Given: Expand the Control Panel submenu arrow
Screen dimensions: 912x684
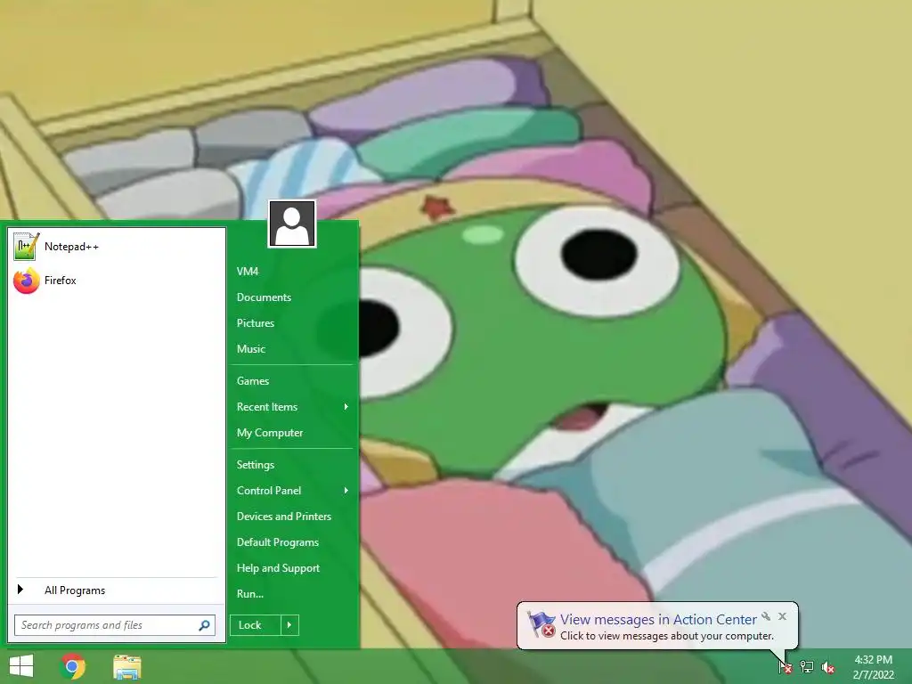Looking at the screenshot, I should [x=346, y=491].
